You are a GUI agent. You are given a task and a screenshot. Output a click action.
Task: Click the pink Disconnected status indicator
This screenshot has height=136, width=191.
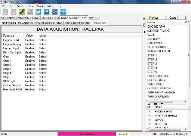(87, 134)
